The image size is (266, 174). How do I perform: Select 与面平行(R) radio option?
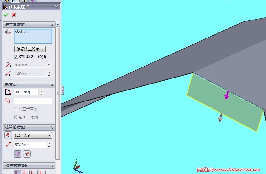click(15, 117)
